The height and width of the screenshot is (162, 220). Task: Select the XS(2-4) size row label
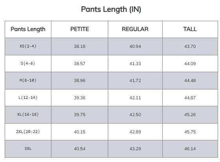tap(28, 46)
